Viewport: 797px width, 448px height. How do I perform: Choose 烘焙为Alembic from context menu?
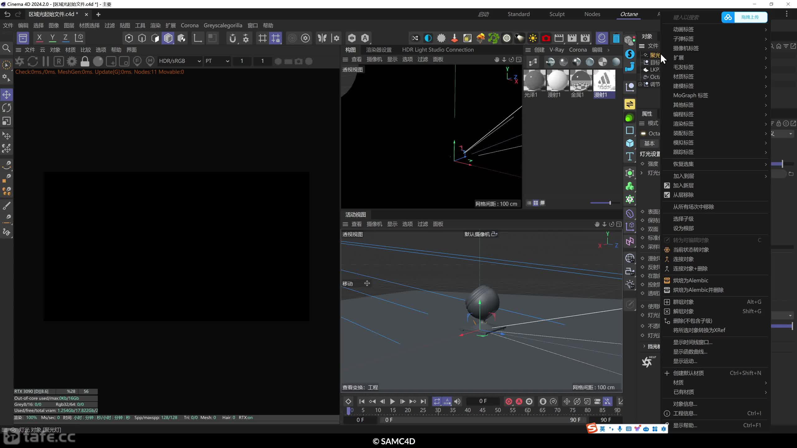coord(715,280)
